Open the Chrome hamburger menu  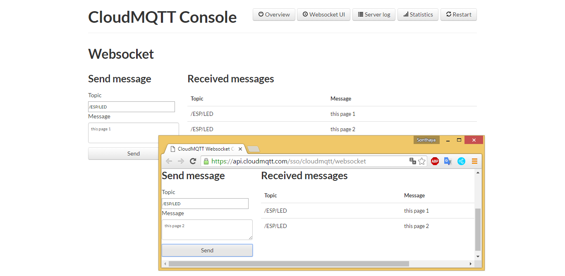(474, 161)
